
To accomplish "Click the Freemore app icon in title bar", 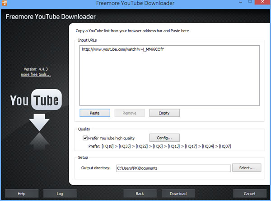I will (x=5, y=3).
